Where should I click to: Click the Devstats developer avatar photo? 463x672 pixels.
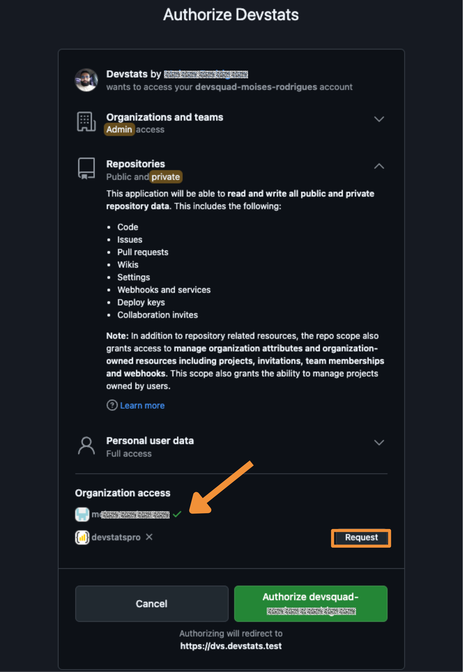[86, 80]
